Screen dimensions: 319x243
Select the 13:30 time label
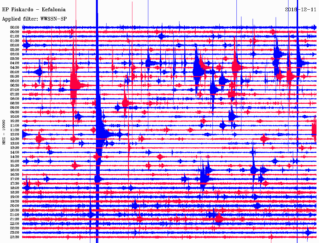(x=15, y=148)
